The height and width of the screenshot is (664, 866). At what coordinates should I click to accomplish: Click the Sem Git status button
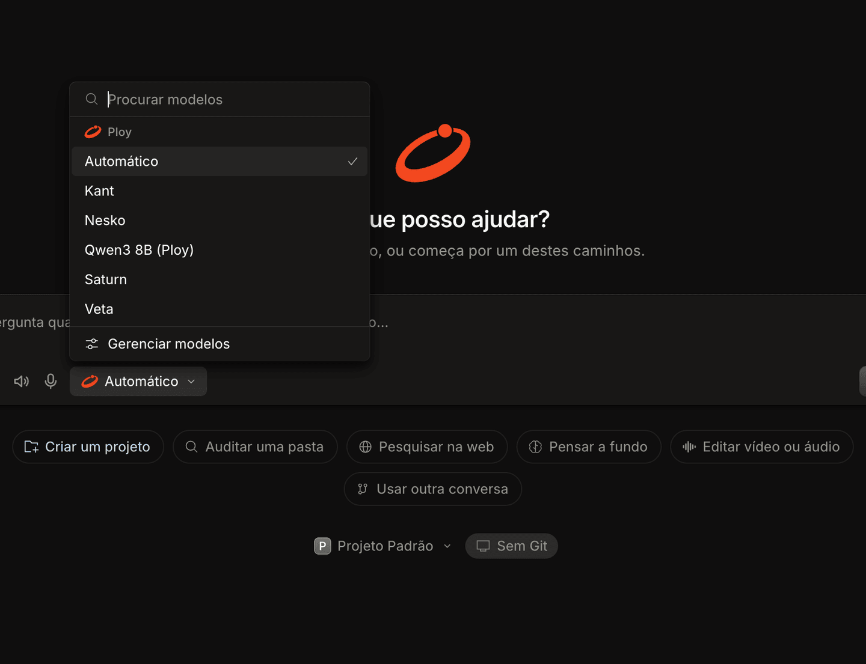(x=512, y=546)
